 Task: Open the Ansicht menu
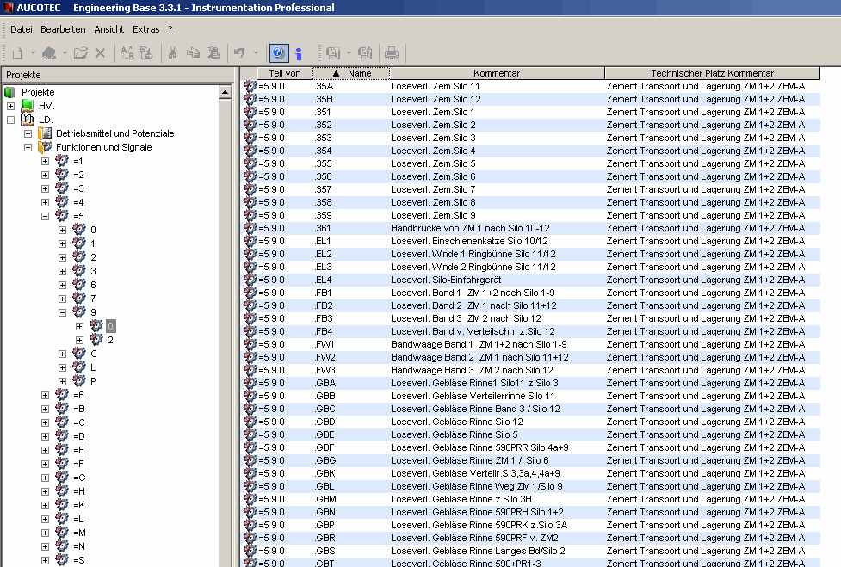tap(108, 29)
